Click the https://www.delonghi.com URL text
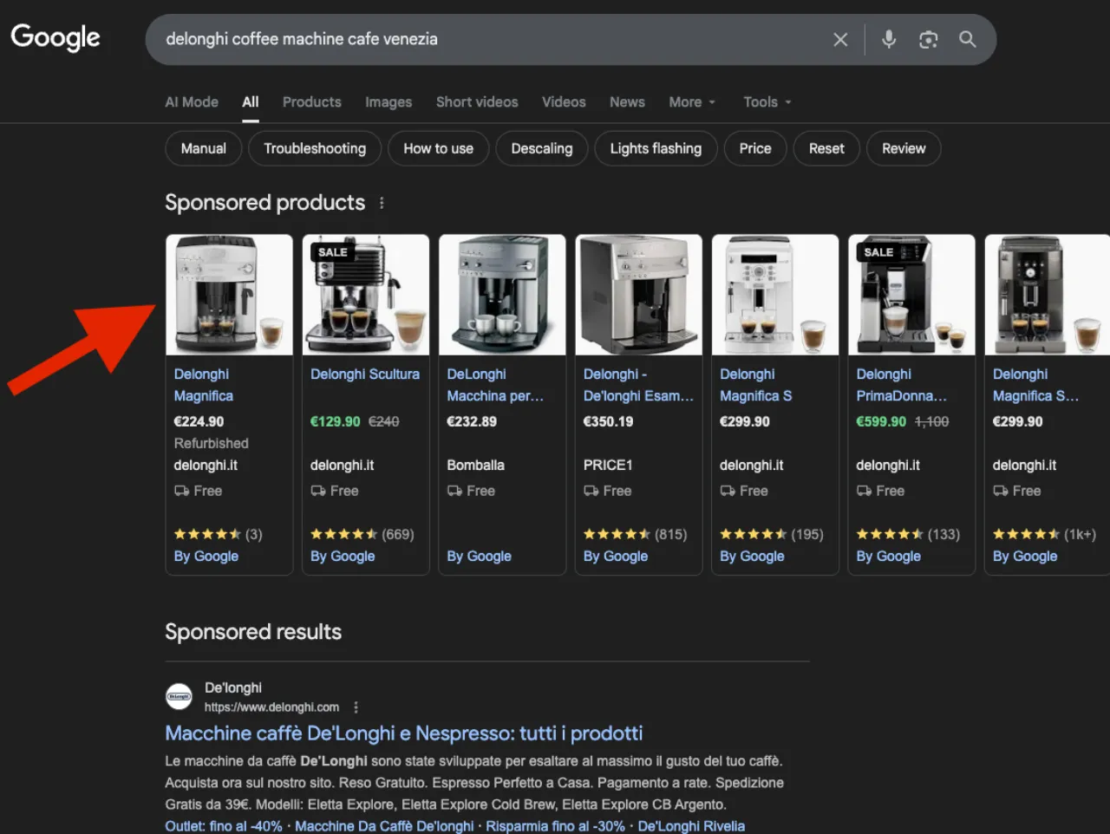 coord(271,707)
